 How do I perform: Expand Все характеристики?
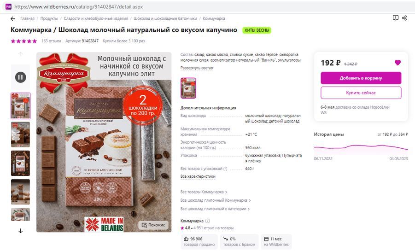(x=198, y=176)
